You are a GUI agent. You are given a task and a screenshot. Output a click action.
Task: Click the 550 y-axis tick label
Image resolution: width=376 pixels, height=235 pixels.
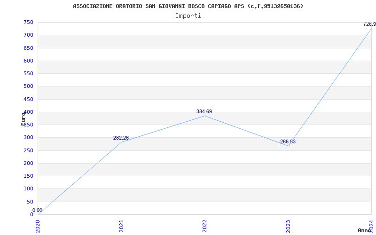tap(28, 73)
